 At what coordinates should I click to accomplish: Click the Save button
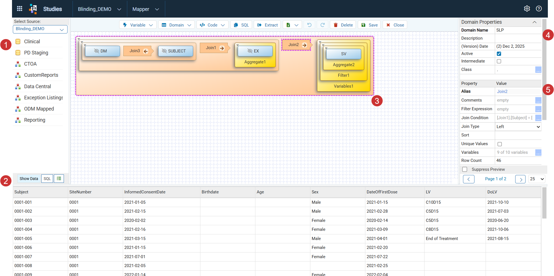[370, 25]
